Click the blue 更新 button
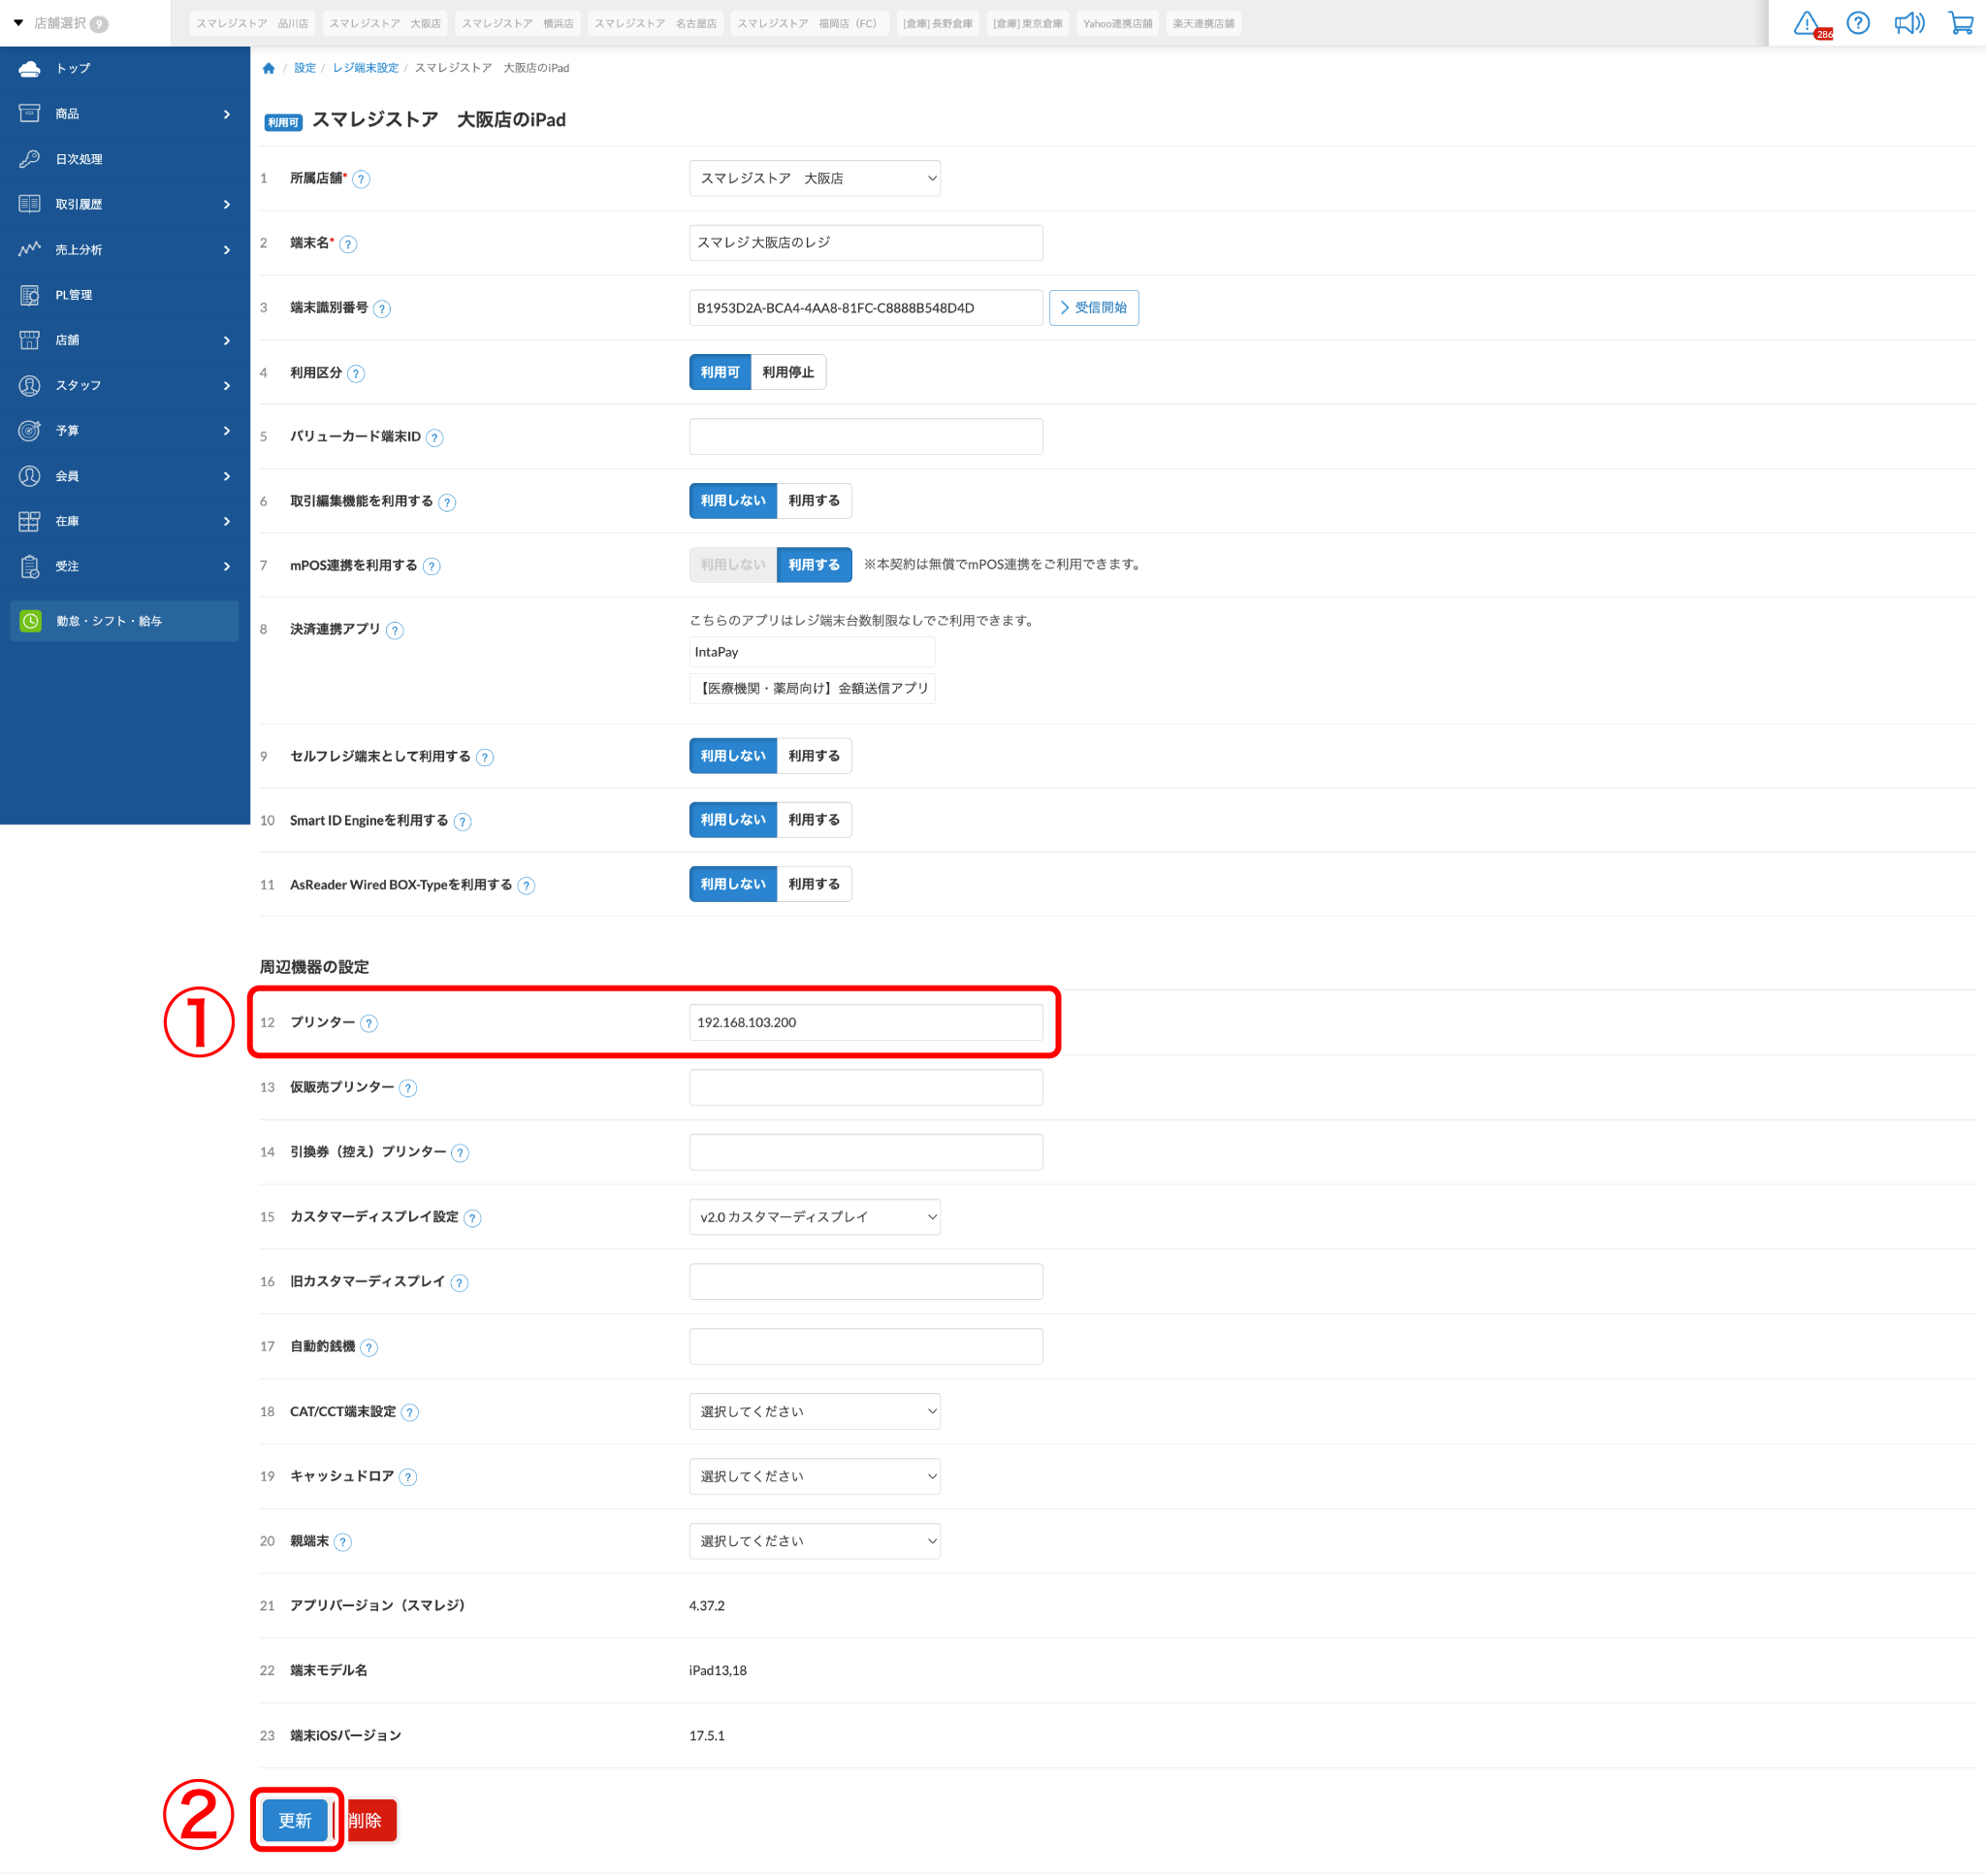Viewport: 1986px width, 1876px height. (295, 1820)
